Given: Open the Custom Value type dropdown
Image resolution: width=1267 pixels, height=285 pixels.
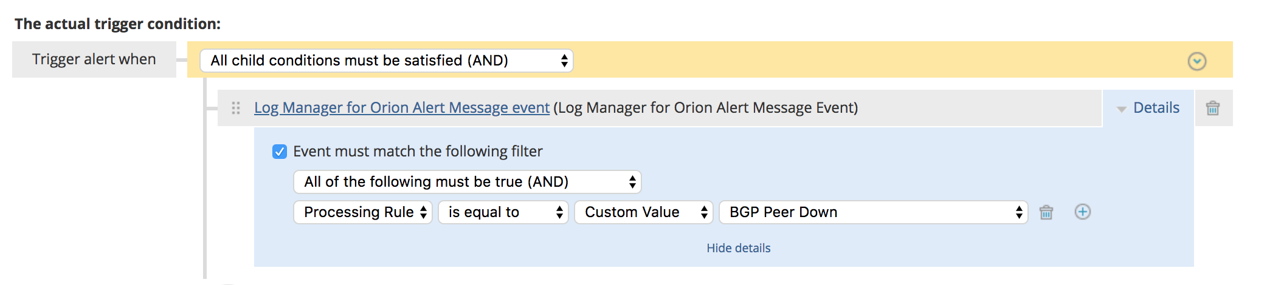Looking at the screenshot, I should (644, 212).
